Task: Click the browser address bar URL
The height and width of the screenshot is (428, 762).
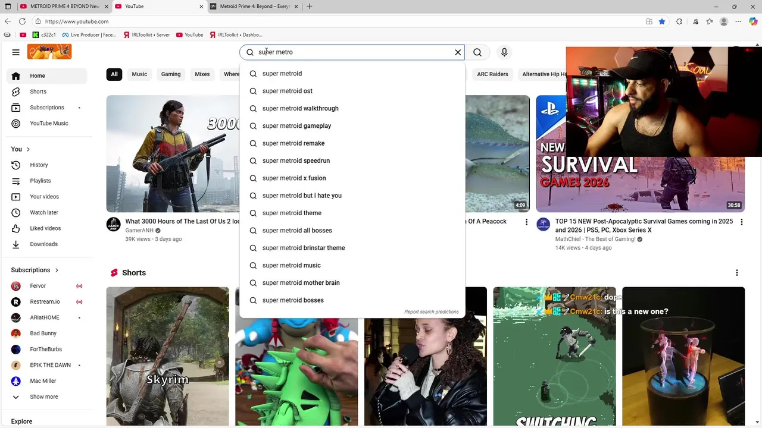Action: click(x=77, y=21)
